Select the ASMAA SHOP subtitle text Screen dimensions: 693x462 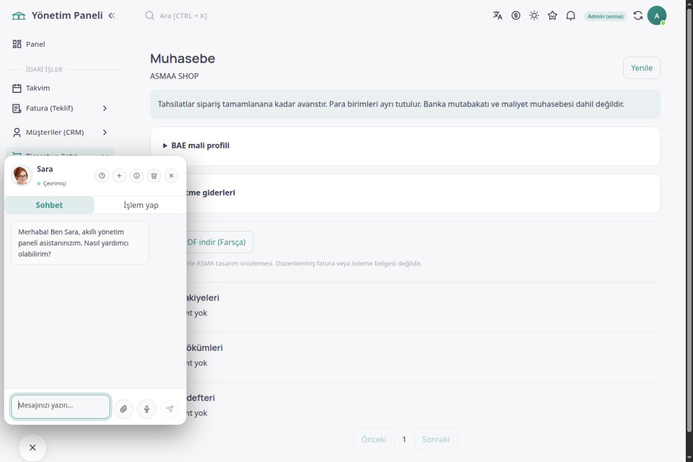[x=175, y=76]
